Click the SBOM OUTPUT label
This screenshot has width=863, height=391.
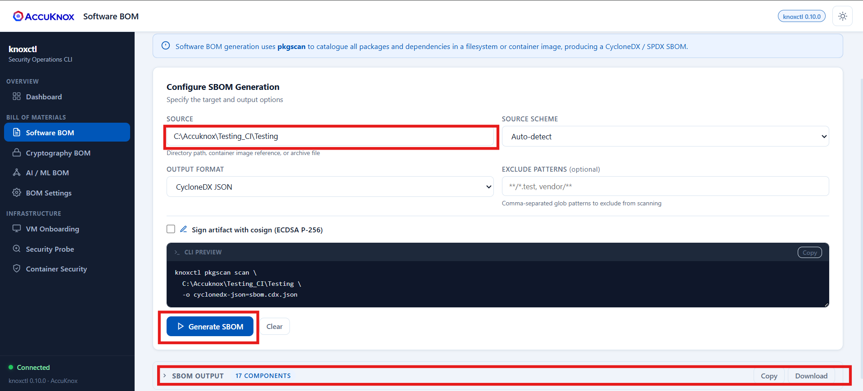tap(198, 376)
